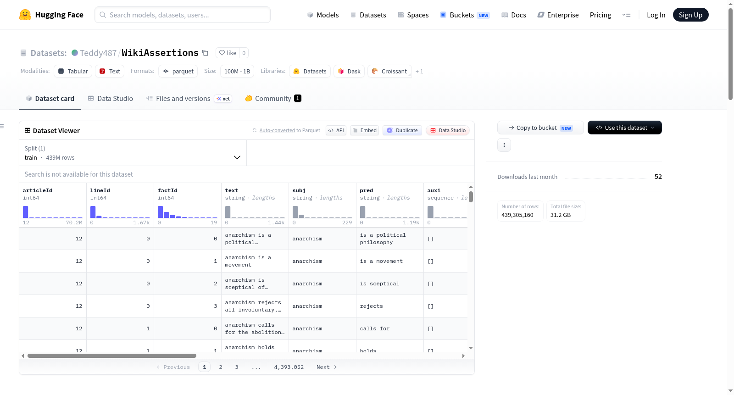734x395 pixels.
Task: Click the table horizontal scrollbar thumb
Action: click(x=112, y=356)
